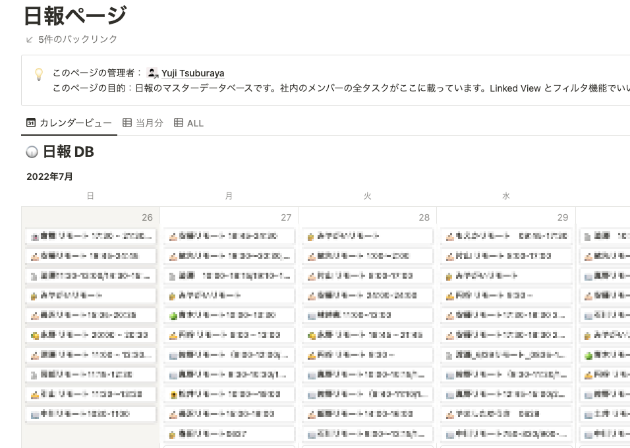
Task: Click the table icon beside ALL
Action: pos(179,123)
